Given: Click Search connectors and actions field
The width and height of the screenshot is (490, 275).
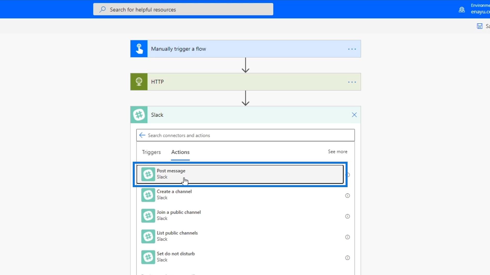Looking at the screenshot, I should 250,135.
